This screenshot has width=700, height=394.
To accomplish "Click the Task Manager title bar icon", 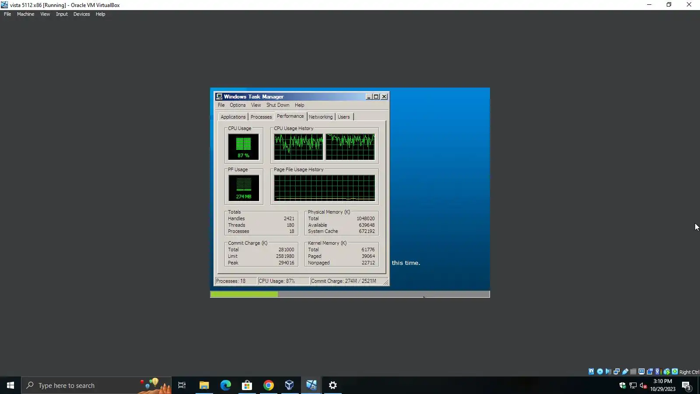I will click(x=219, y=97).
